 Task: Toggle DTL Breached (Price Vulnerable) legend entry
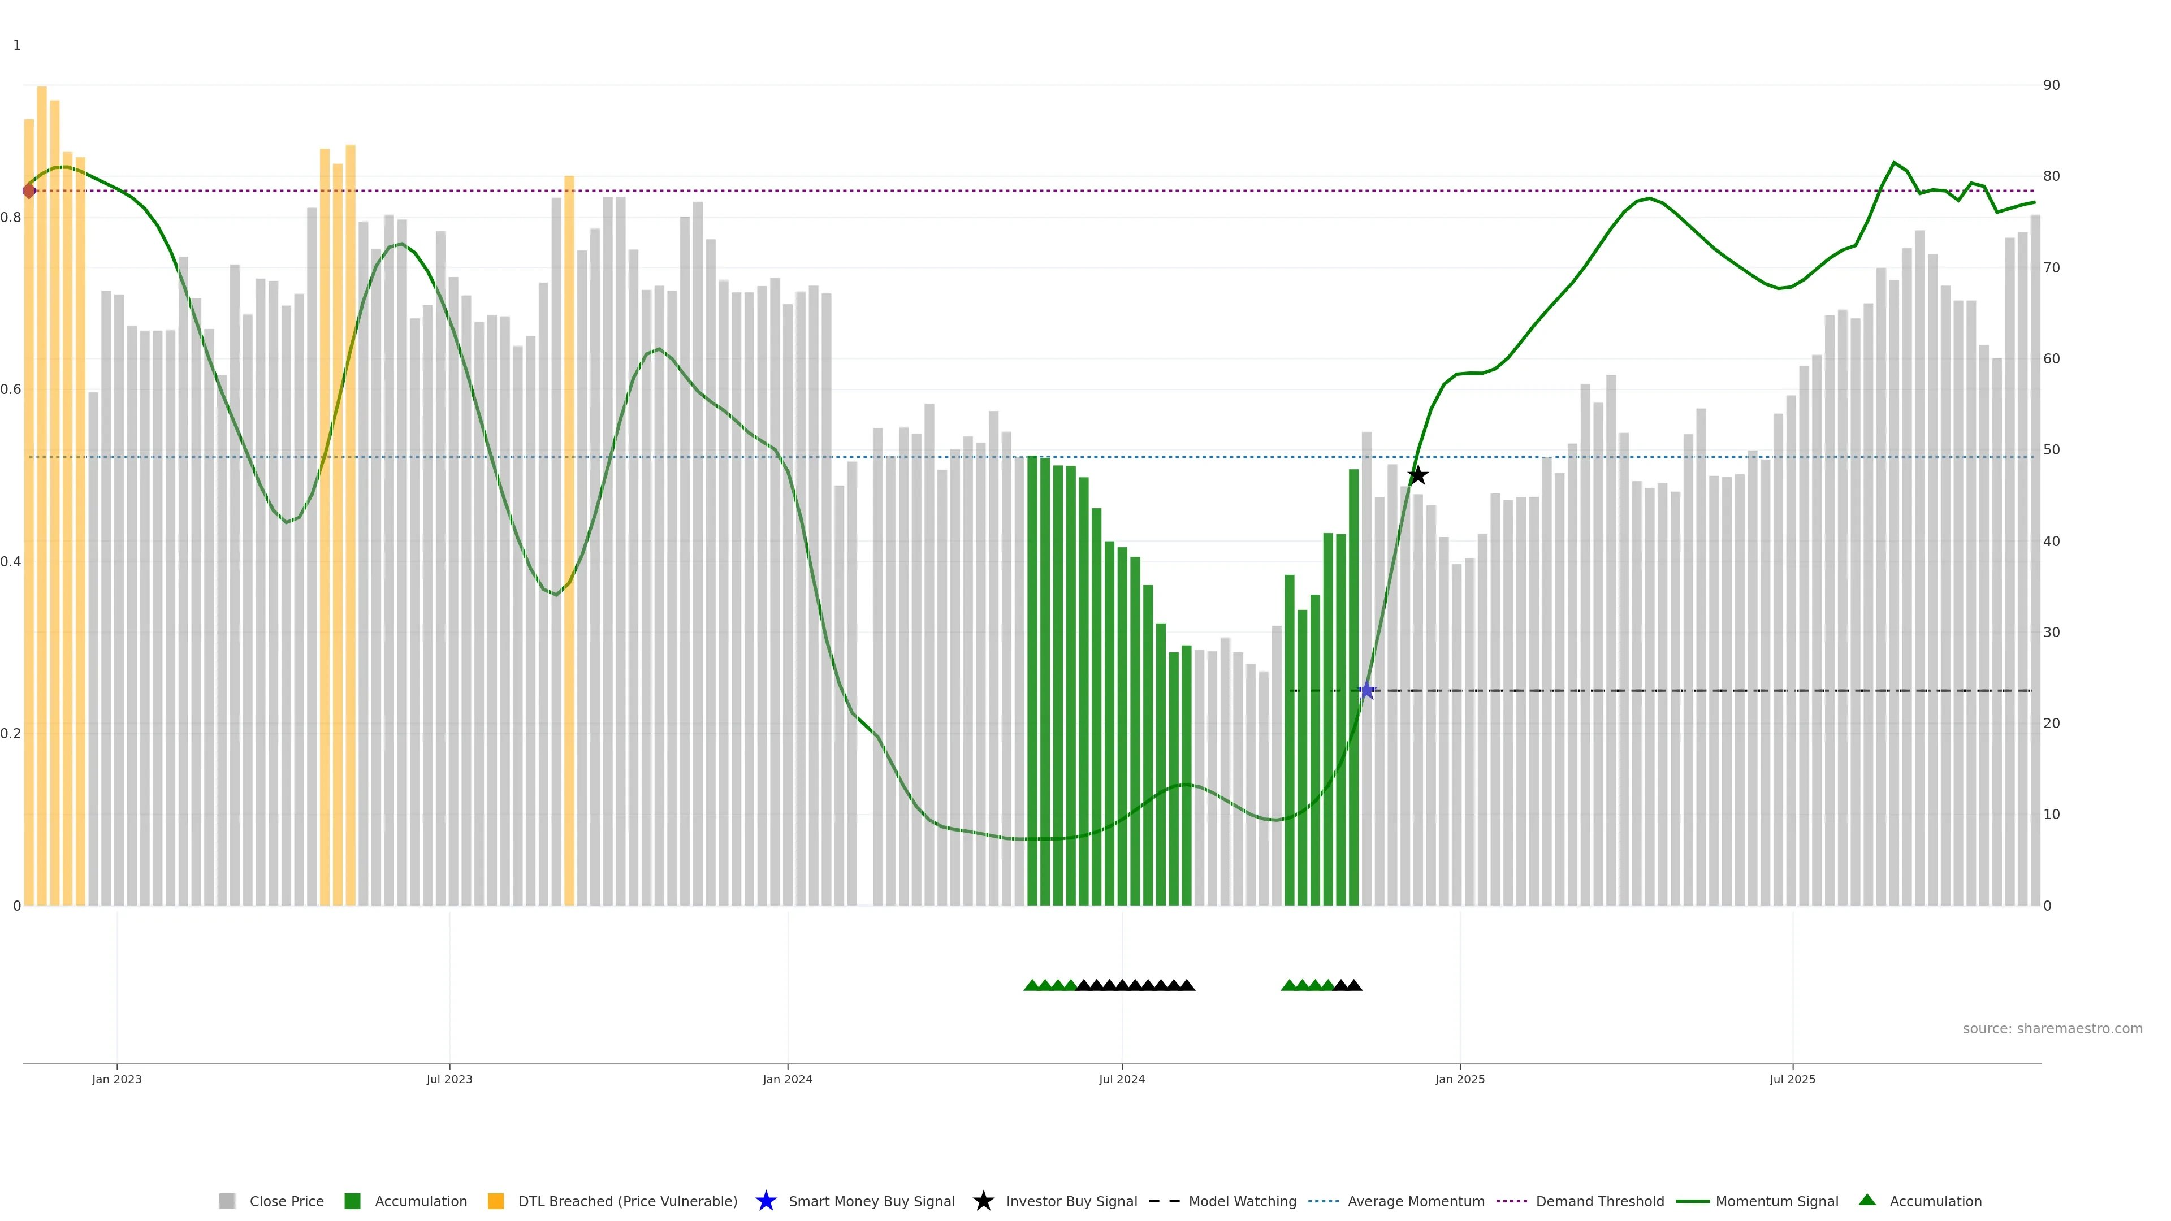click(627, 1201)
